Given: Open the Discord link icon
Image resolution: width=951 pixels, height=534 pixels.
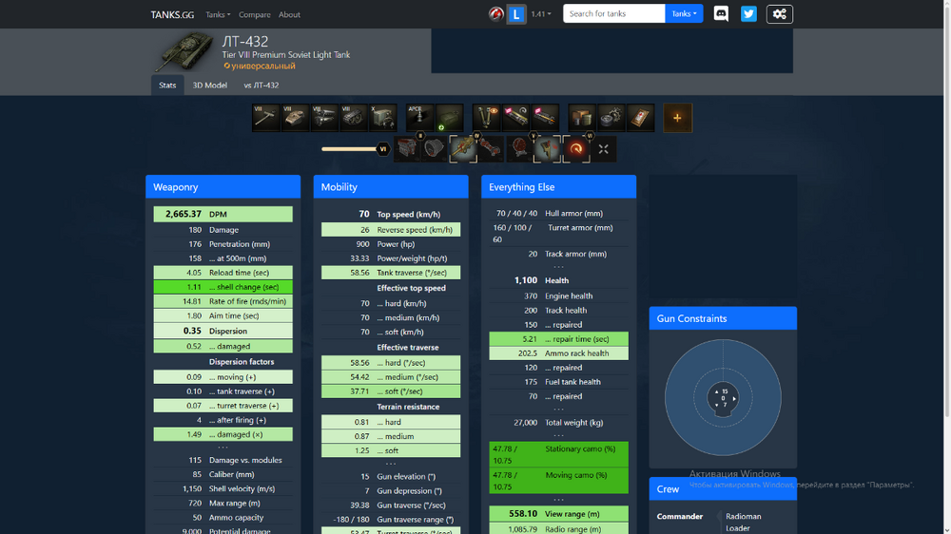Looking at the screenshot, I should pos(721,14).
